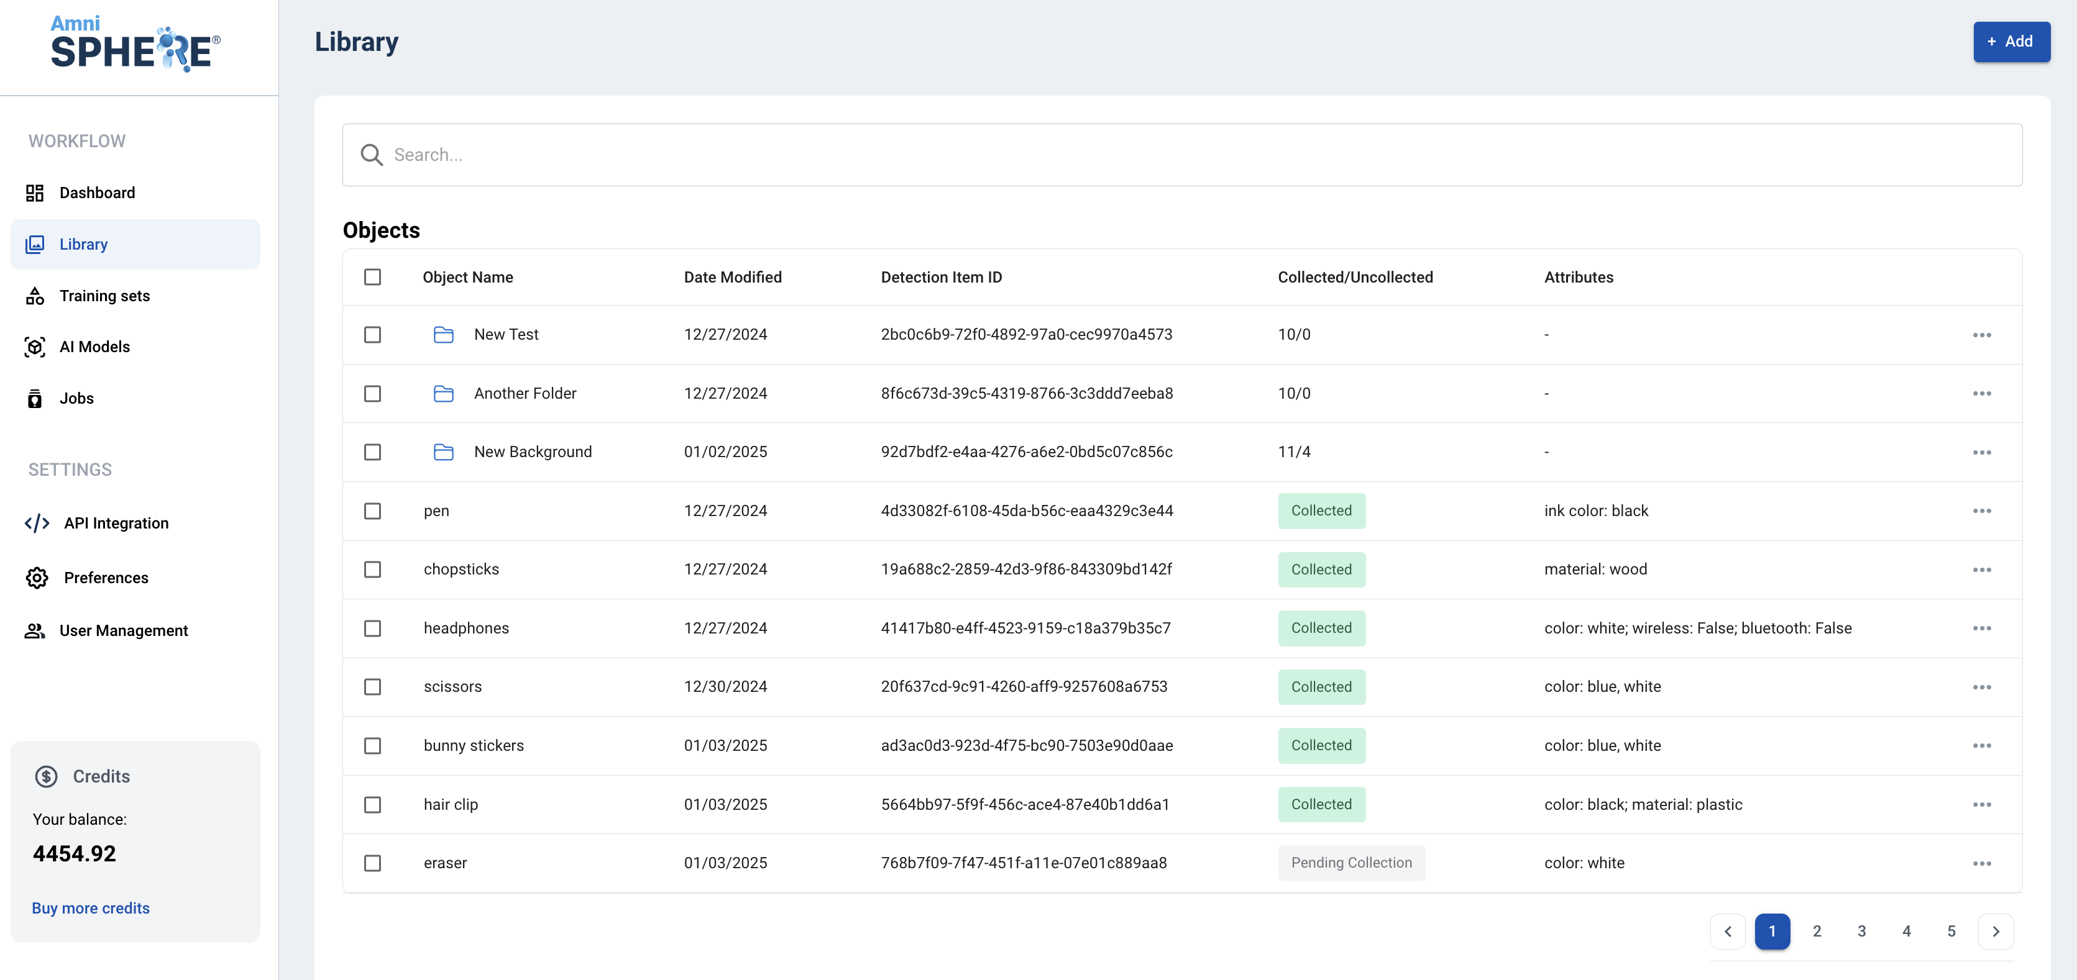Open more options for New Test folder

1982,335
